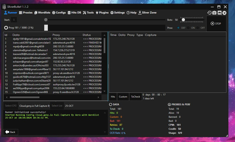Click the 'Cloud.geny.io Full Capture' config name
Image resolution: width=235 pixels, height=142 pixels.
(34, 106)
